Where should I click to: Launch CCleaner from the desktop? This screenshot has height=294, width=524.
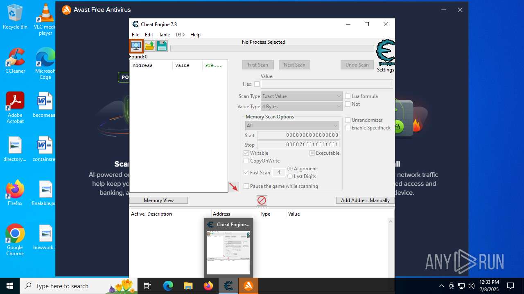(15, 61)
